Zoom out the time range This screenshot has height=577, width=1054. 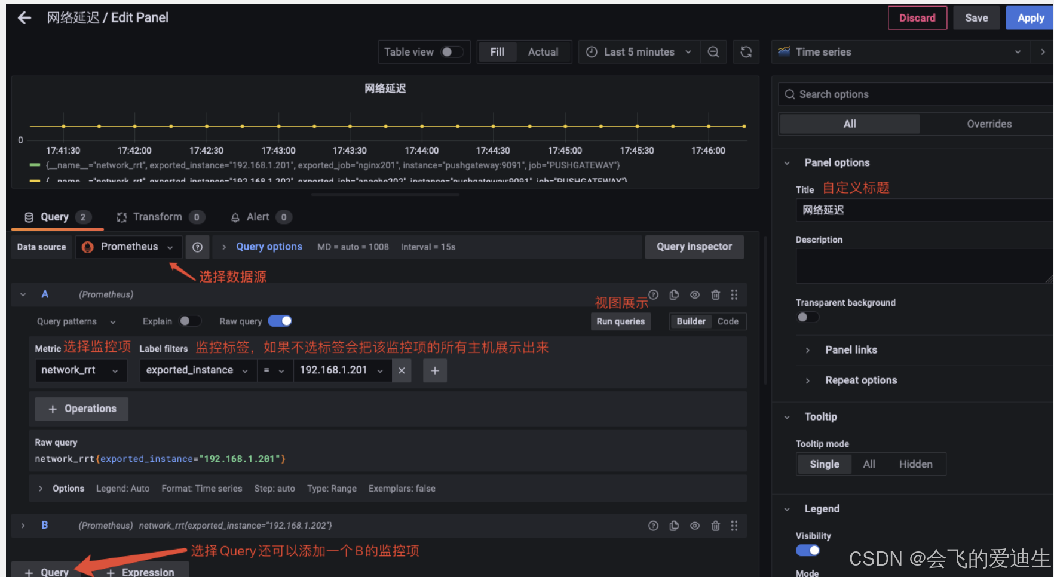coord(713,52)
